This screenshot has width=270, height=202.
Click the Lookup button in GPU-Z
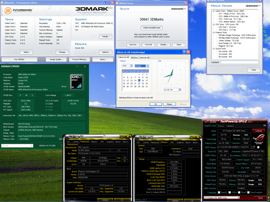[259, 131]
